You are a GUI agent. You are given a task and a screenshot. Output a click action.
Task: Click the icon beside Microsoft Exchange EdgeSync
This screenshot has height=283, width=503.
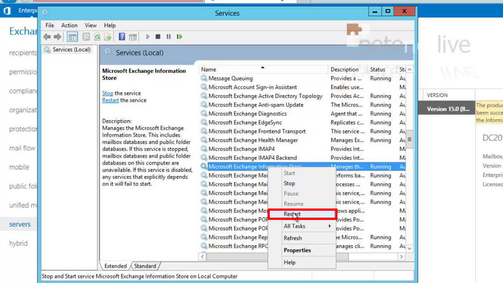coord(203,122)
